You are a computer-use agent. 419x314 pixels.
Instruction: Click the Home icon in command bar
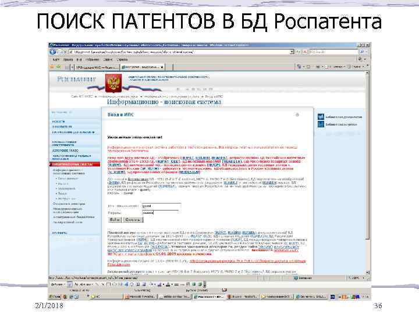coord(299,67)
